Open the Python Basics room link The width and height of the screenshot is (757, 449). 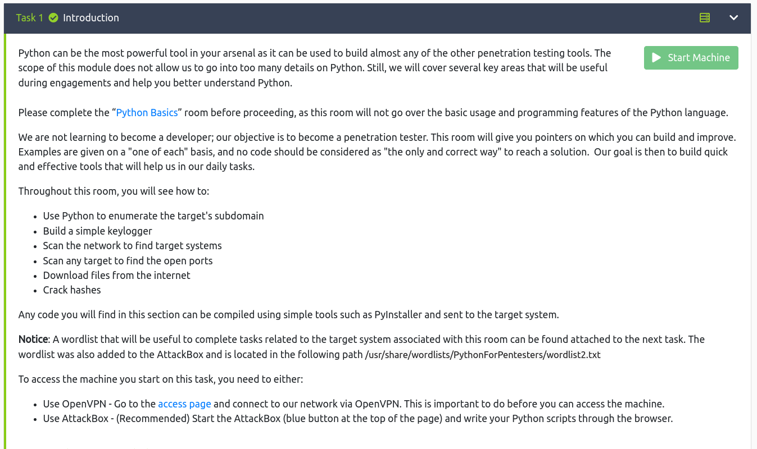point(147,113)
